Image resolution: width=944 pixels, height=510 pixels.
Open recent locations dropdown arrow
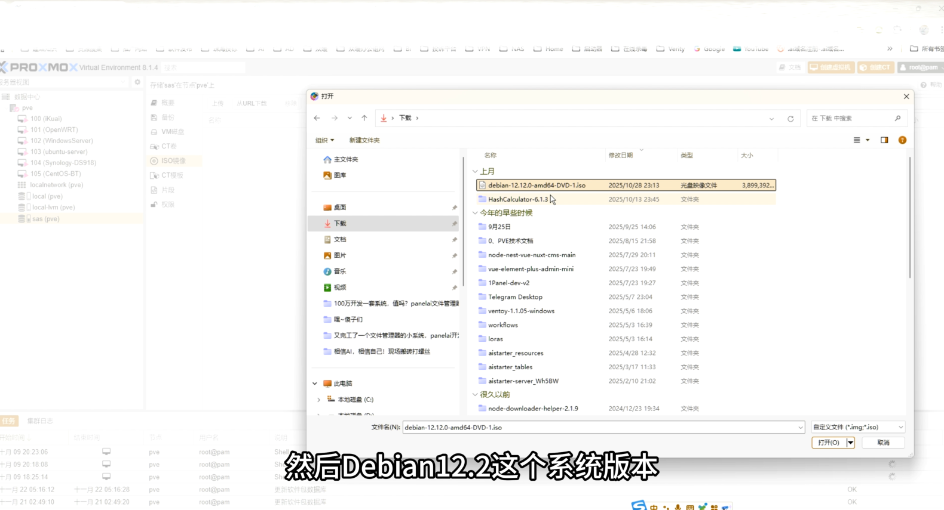point(350,118)
